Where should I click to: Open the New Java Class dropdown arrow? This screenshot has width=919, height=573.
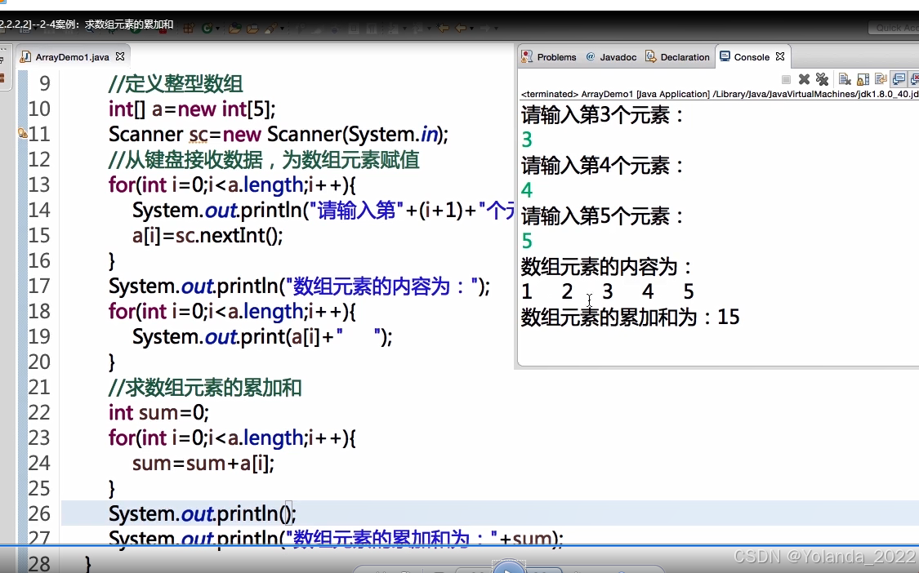pos(218,28)
